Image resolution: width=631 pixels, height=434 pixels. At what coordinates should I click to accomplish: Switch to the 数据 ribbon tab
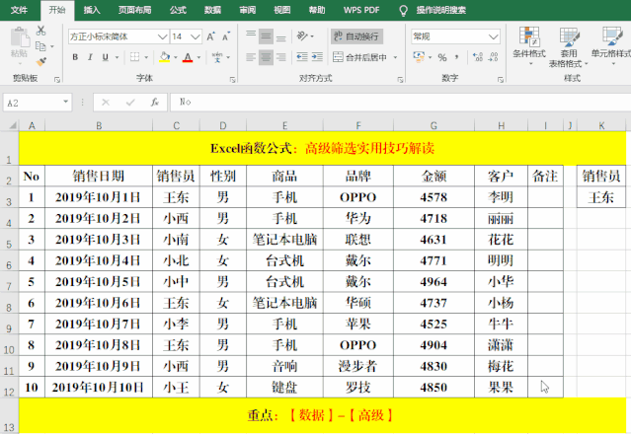click(x=212, y=10)
